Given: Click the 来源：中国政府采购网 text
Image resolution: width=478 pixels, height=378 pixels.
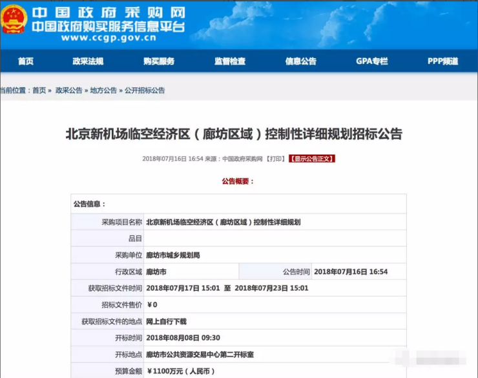Looking at the screenshot, I should [x=234, y=159].
